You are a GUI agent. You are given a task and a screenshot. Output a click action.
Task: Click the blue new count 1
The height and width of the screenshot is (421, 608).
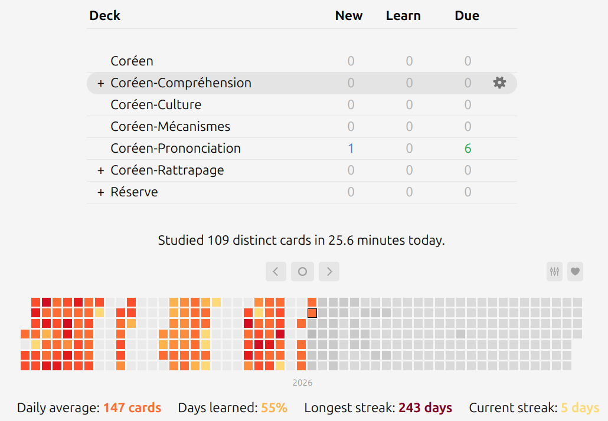click(351, 149)
